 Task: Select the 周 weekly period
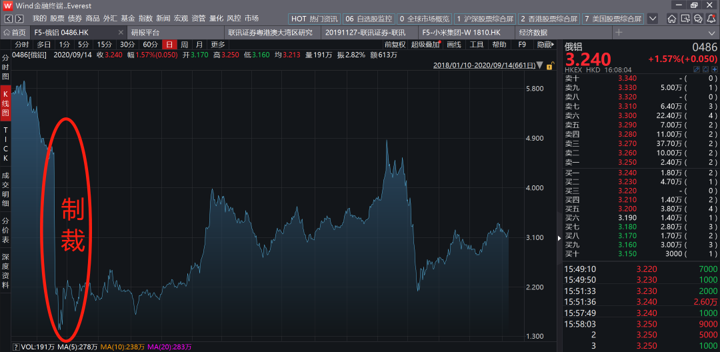click(184, 45)
